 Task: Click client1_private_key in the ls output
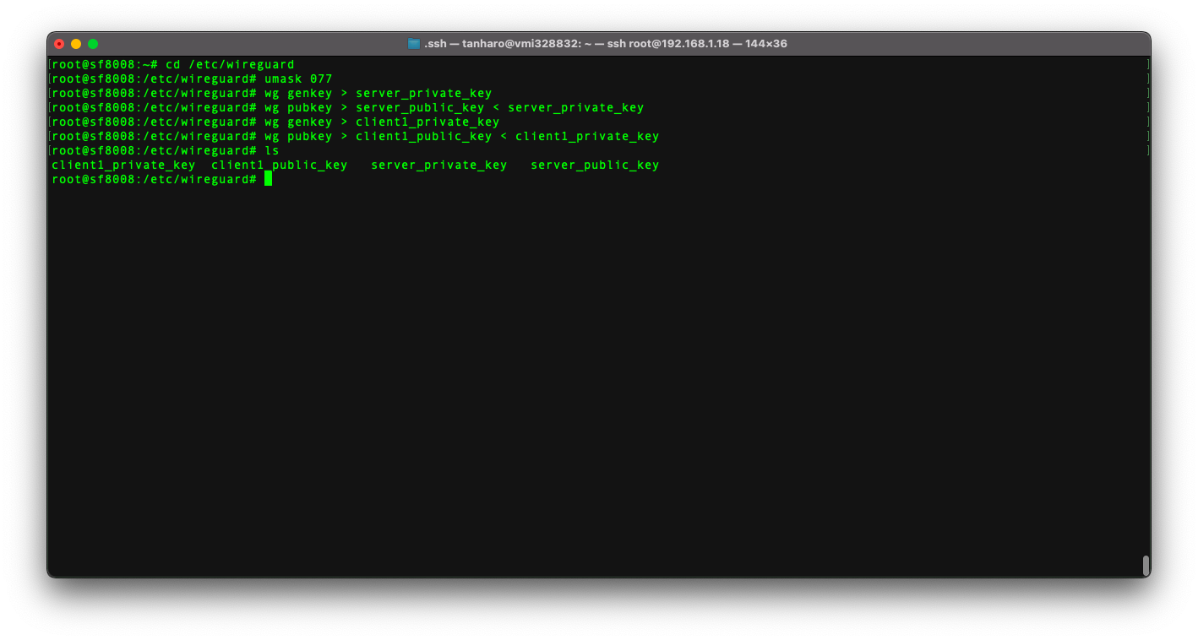tap(123, 165)
